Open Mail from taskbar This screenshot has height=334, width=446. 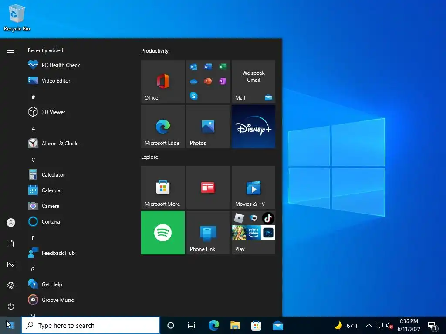tap(277, 325)
